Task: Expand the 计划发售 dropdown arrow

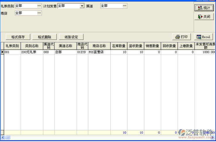Action: (82, 6)
